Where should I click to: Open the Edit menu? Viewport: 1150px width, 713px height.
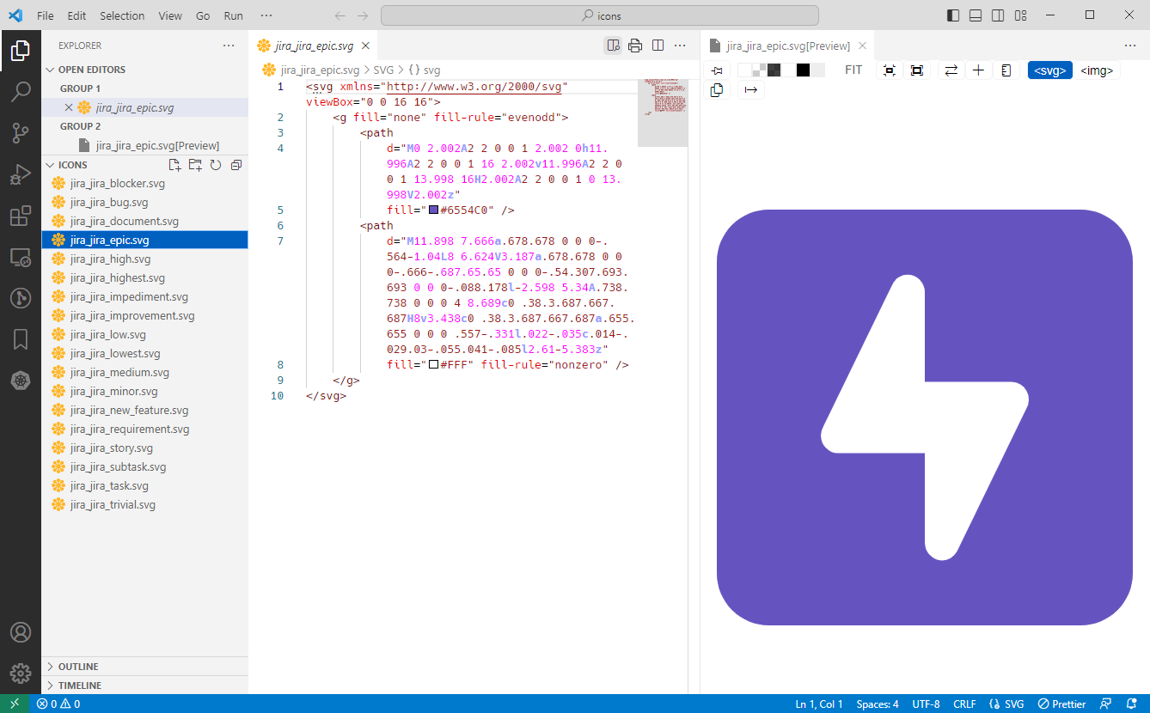(76, 15)
